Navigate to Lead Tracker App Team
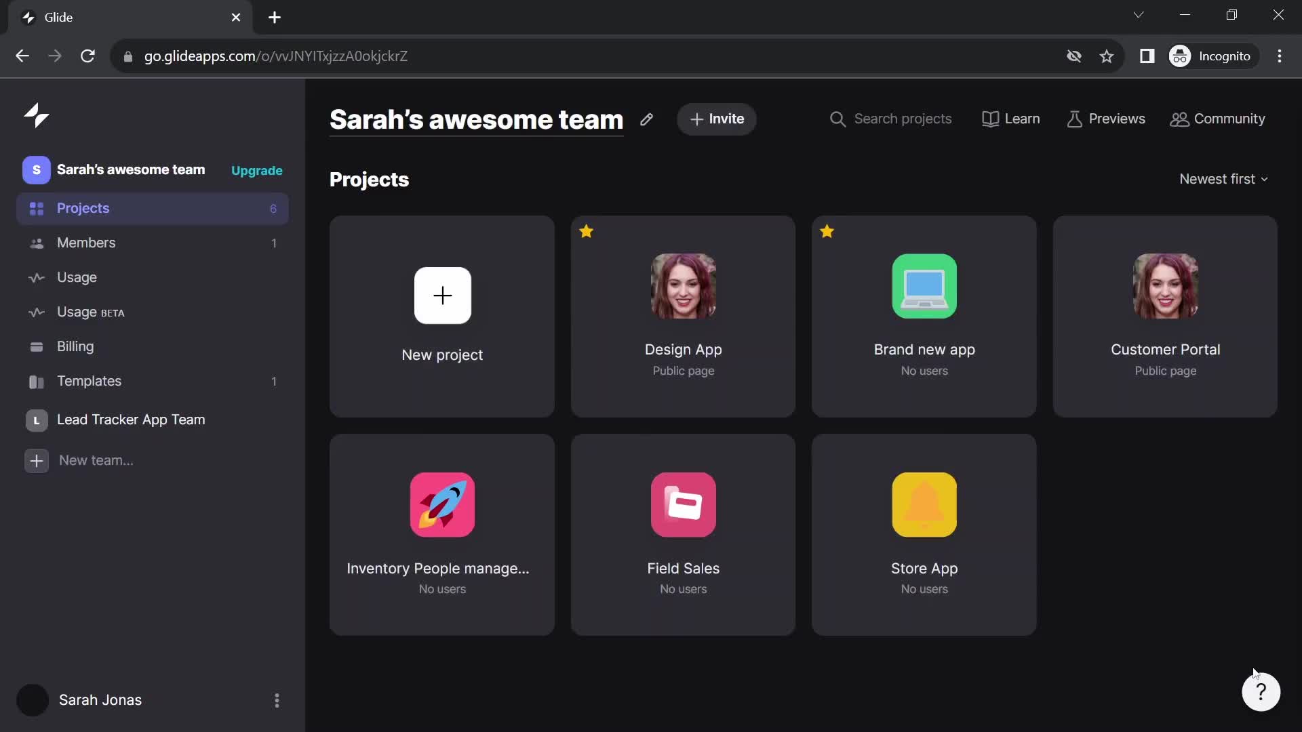Viewport: 1302px width, 732px height. pyautogui.click(x=131, y=419)
